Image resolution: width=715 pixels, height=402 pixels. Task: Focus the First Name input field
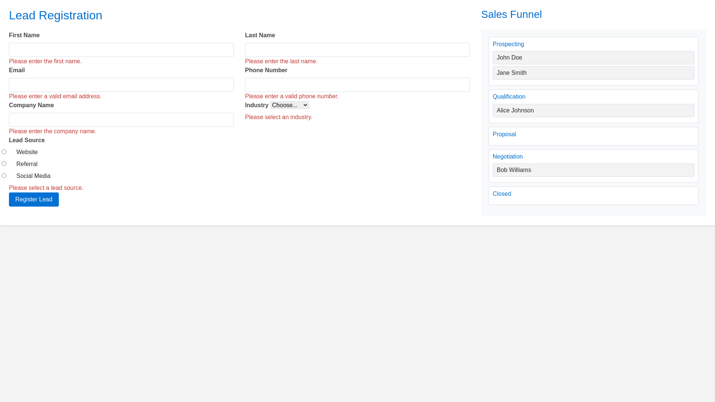(x=121, y=50)
